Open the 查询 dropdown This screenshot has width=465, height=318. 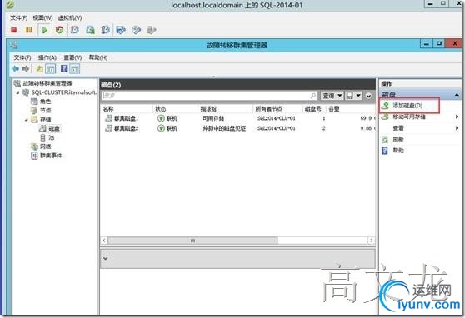(x=332, y=96)
